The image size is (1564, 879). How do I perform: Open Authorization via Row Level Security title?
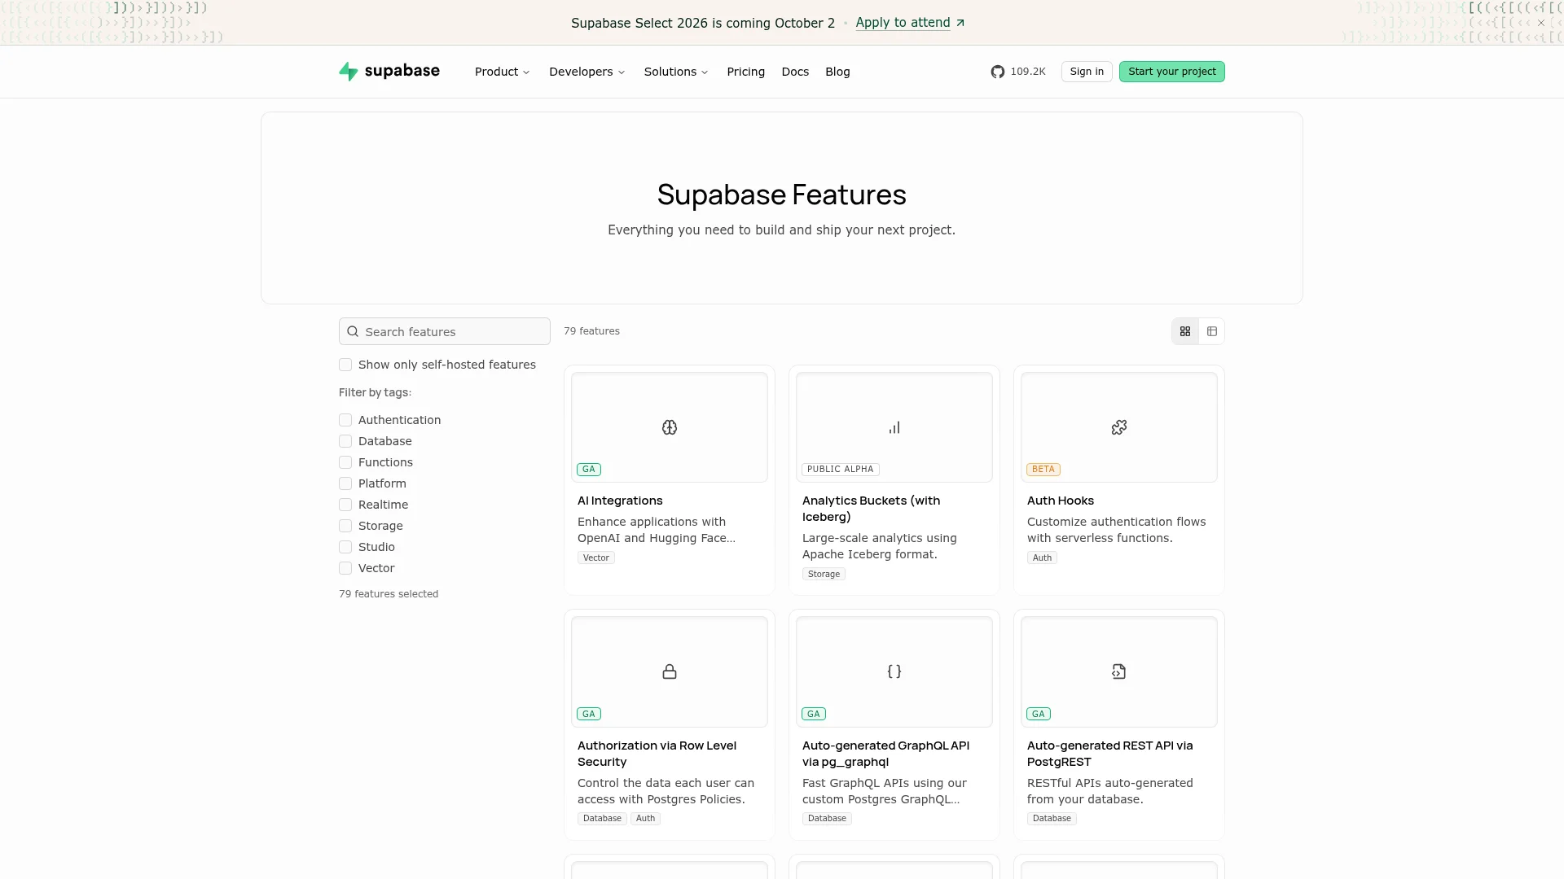(657, 754)
